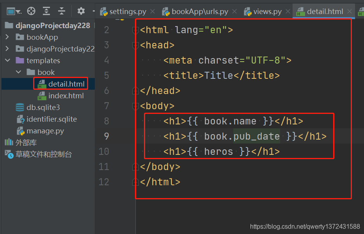
Task: Click the locate opened file target icon
Action: [x=31, y=11]
